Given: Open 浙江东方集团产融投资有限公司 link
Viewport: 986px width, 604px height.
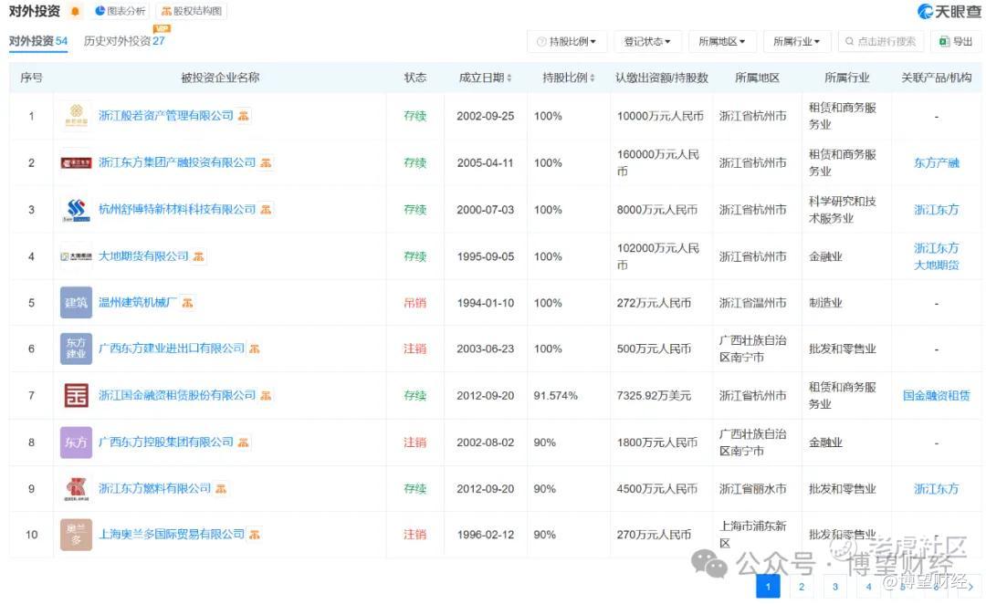Looking at the screenshot, I should pos(177,162).
